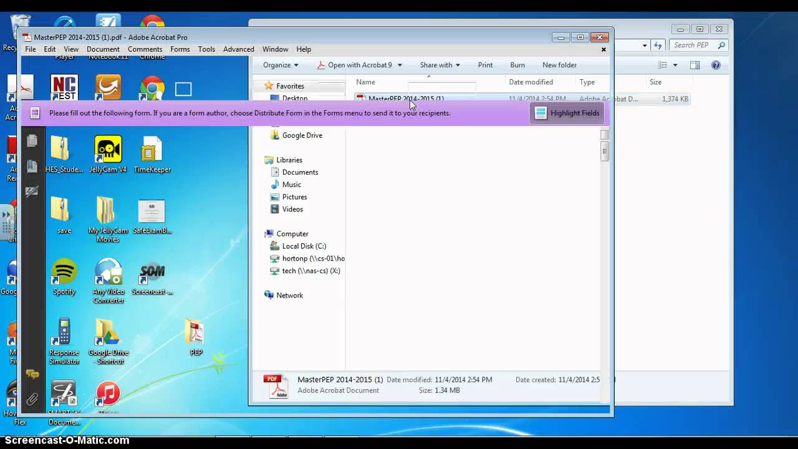The image size is (798, 449).
Task: Open arrow next to Open with Acrobat 9
Action: coord(400,65)
